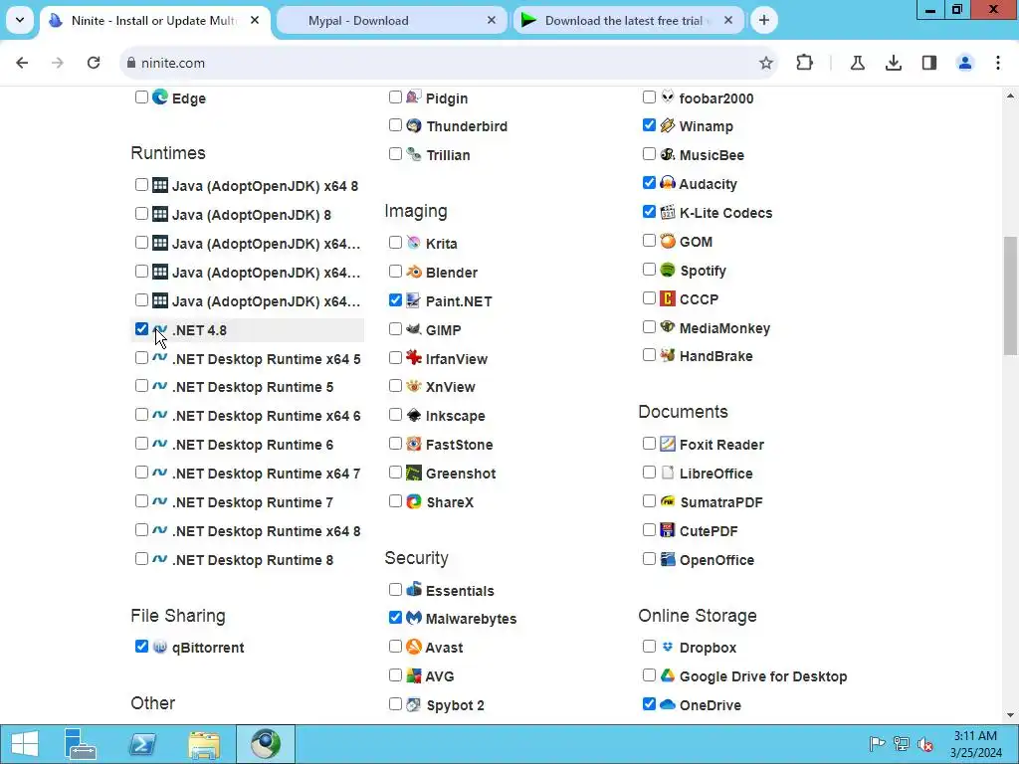Go back to the previous page
The image size is (1019, 764).
point(22,63)
